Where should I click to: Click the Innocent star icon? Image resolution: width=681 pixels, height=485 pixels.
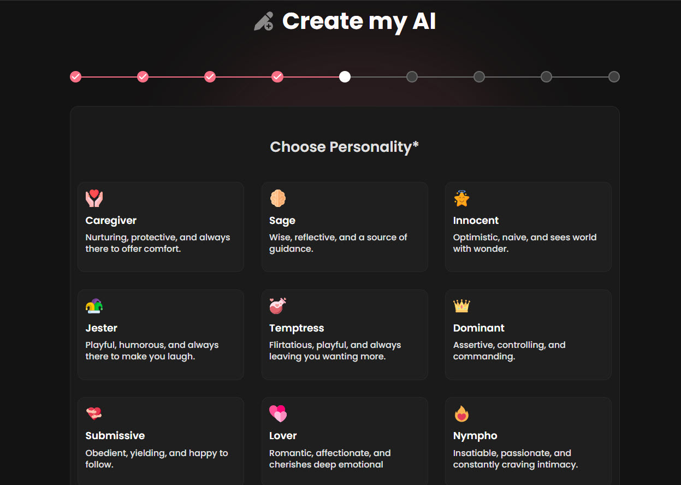(461, 198)
